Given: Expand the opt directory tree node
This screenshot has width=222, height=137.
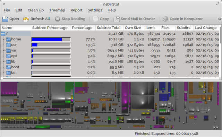Looking at the screenshot, I should [3, 56].
